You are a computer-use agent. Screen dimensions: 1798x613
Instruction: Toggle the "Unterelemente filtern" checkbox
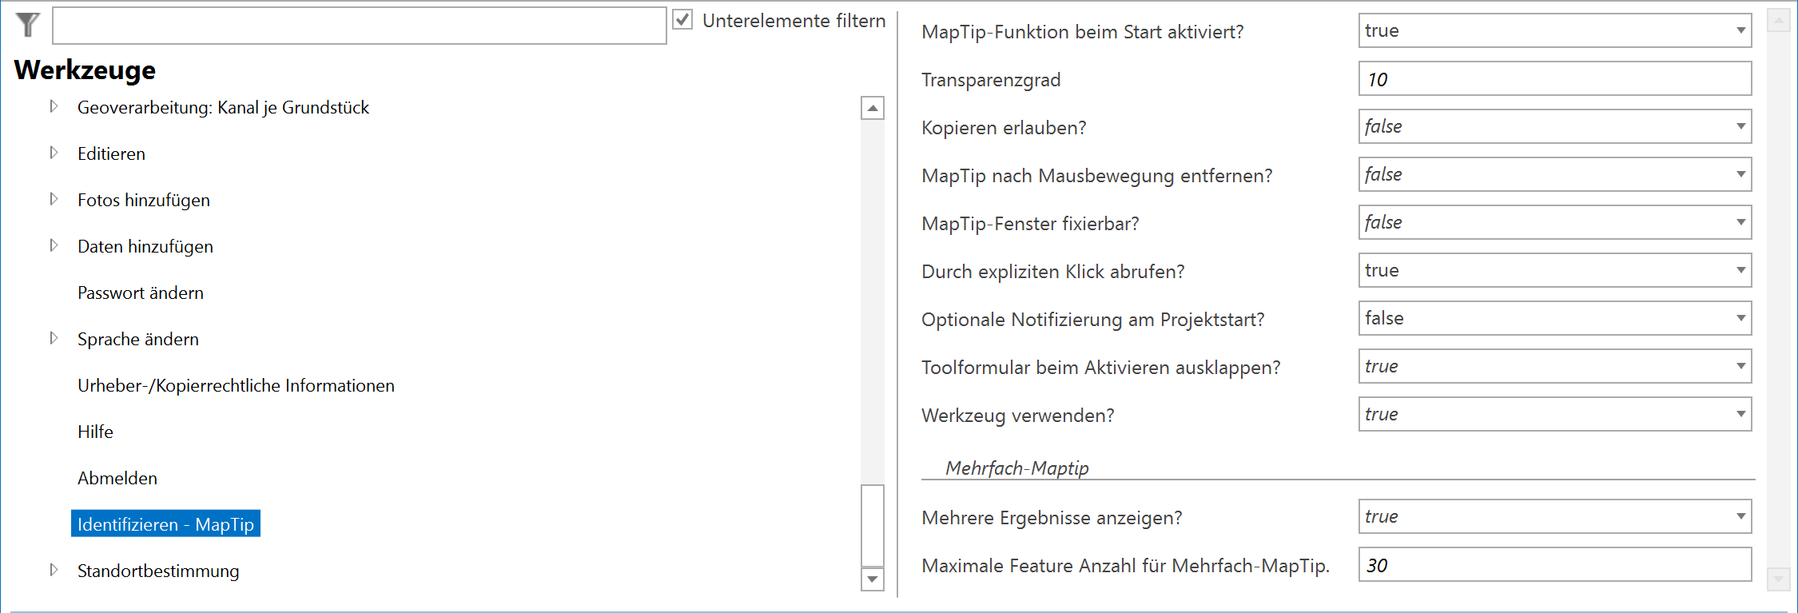(683, 20)
